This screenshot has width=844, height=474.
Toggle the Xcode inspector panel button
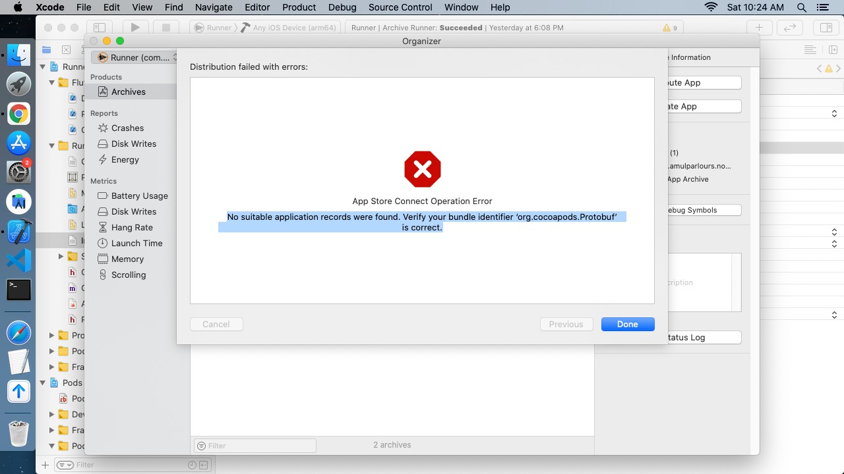tap(826, 28)
